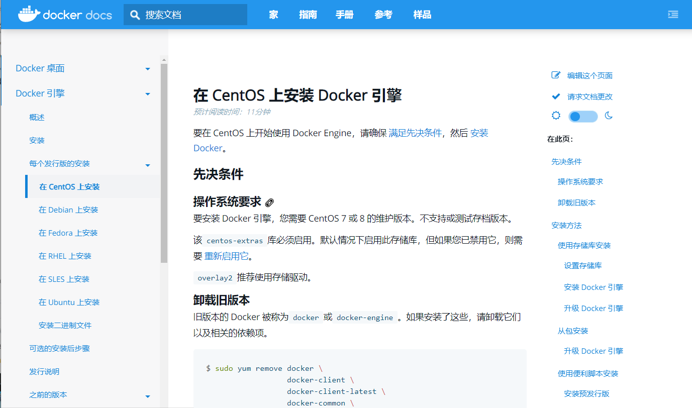Click 请求文档更改 link
This screenshot has width=692, height=408.
(590, 96)
